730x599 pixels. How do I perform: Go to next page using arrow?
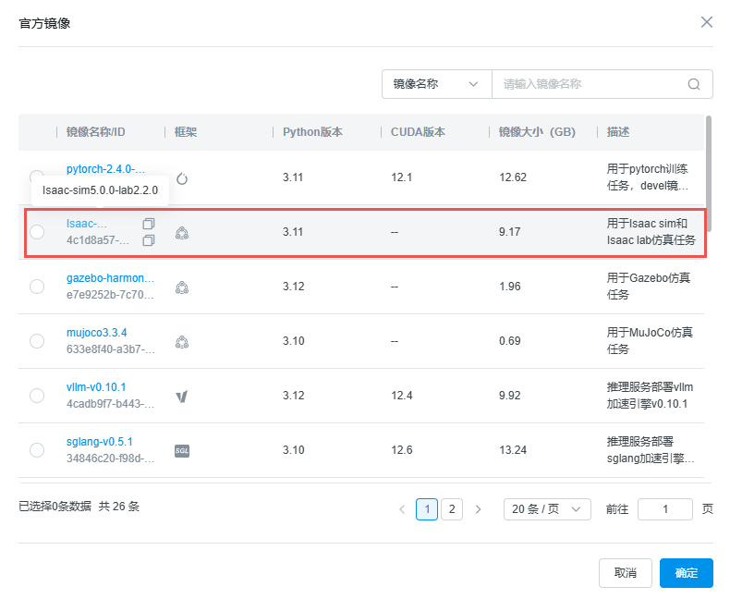coord(478,509)
